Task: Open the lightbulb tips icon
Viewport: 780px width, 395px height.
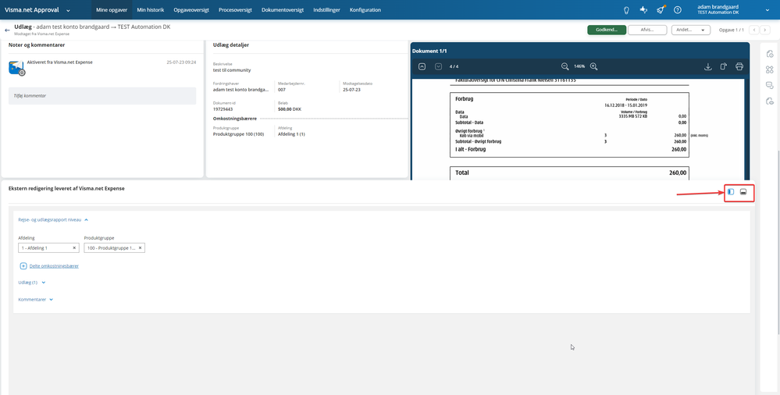Action: pos(627,10)
